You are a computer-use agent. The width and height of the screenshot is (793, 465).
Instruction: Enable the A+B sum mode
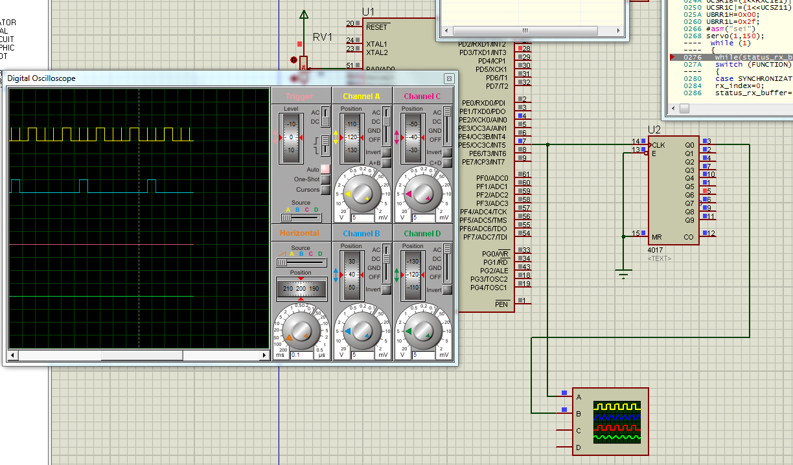pyautogui.click(x=387, y=163)
